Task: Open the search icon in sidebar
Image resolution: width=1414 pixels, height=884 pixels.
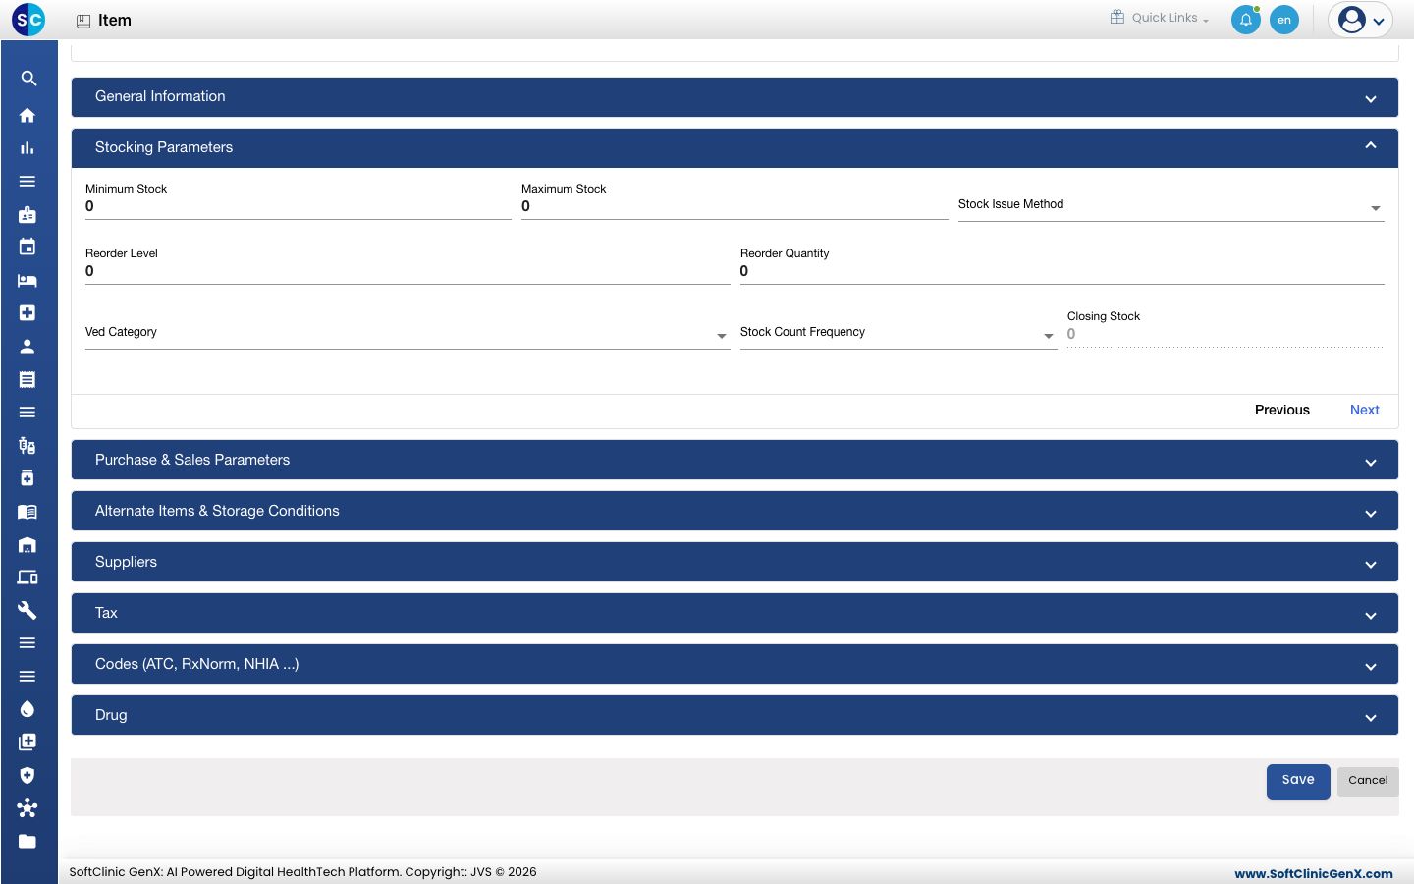Action: 27,79
